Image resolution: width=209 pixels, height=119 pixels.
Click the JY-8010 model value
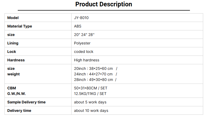click(x=81, y=18)
